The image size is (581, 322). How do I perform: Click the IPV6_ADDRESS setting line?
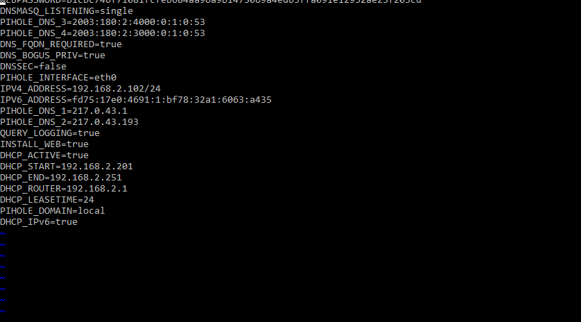point(135,100)
